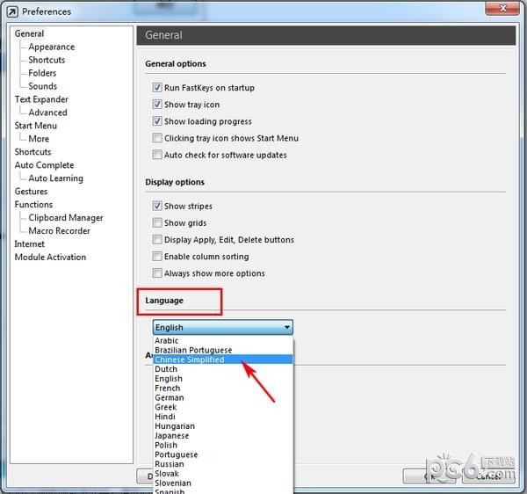Enable column sorting checkbox

pyautogui.click(x=157, y=257)
